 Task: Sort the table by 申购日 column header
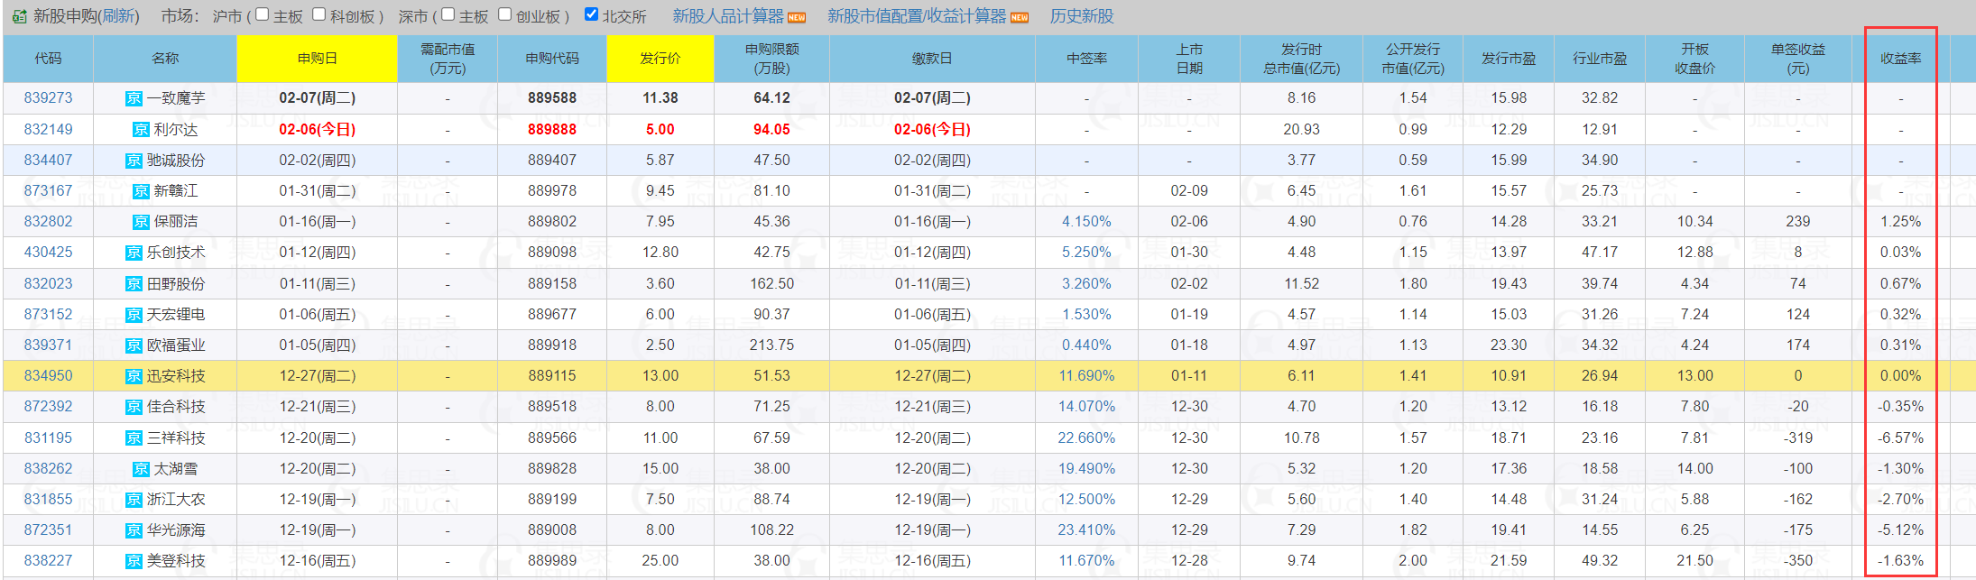coord(317,59)
